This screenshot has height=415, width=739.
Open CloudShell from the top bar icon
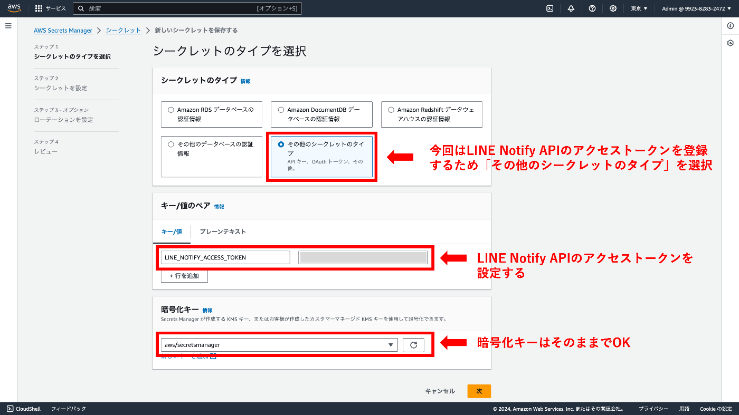point(550,8)
